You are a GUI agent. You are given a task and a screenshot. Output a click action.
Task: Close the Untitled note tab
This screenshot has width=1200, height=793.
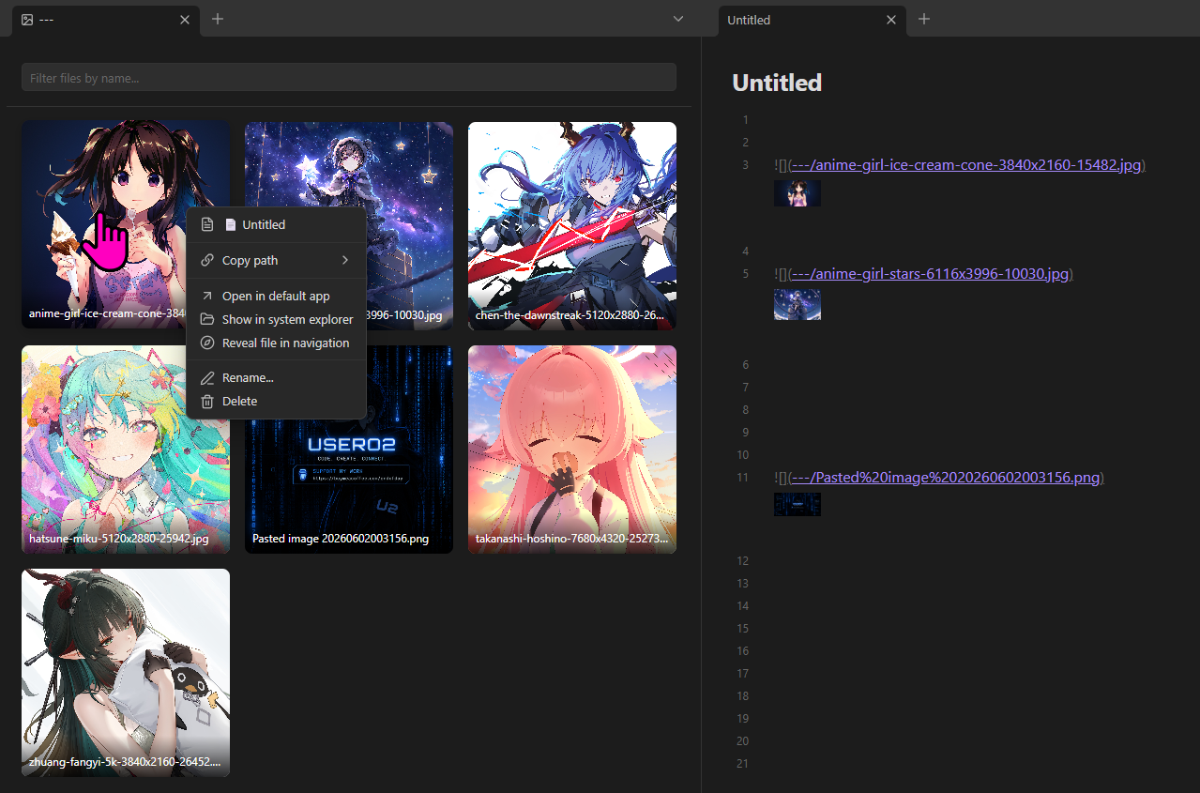891,20
